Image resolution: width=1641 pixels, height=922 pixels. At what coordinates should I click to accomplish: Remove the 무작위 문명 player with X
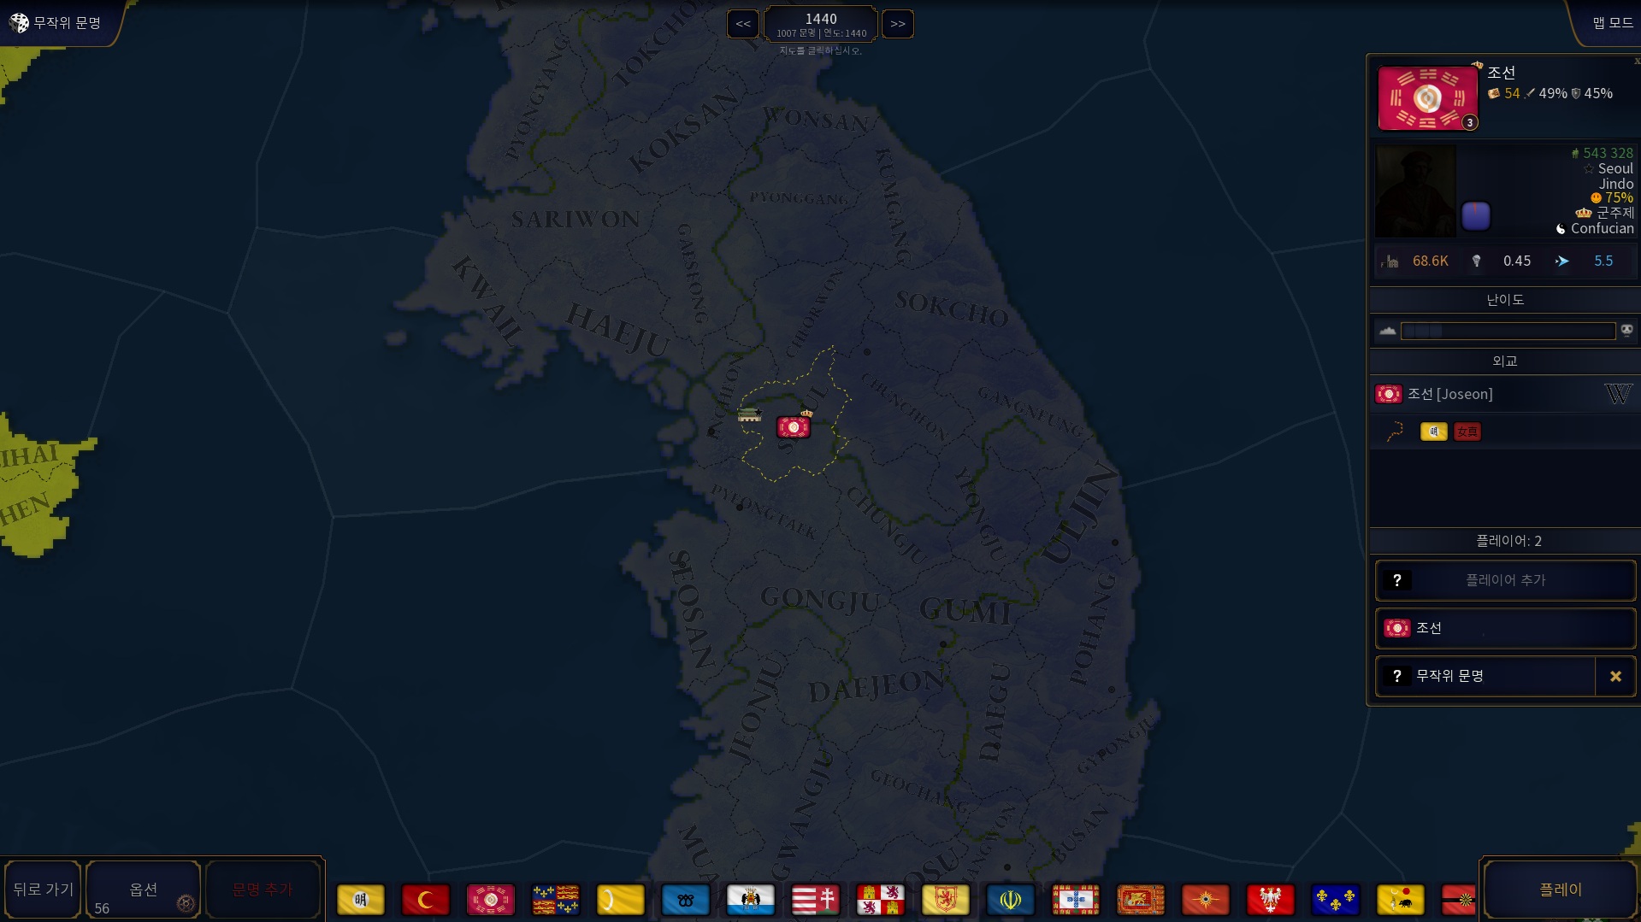click(1615, 676)
